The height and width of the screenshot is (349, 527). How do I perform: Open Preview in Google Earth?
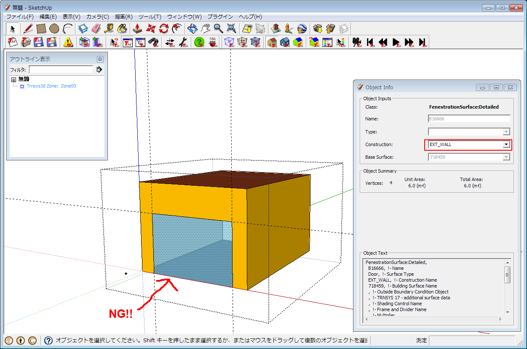point(302,29)
